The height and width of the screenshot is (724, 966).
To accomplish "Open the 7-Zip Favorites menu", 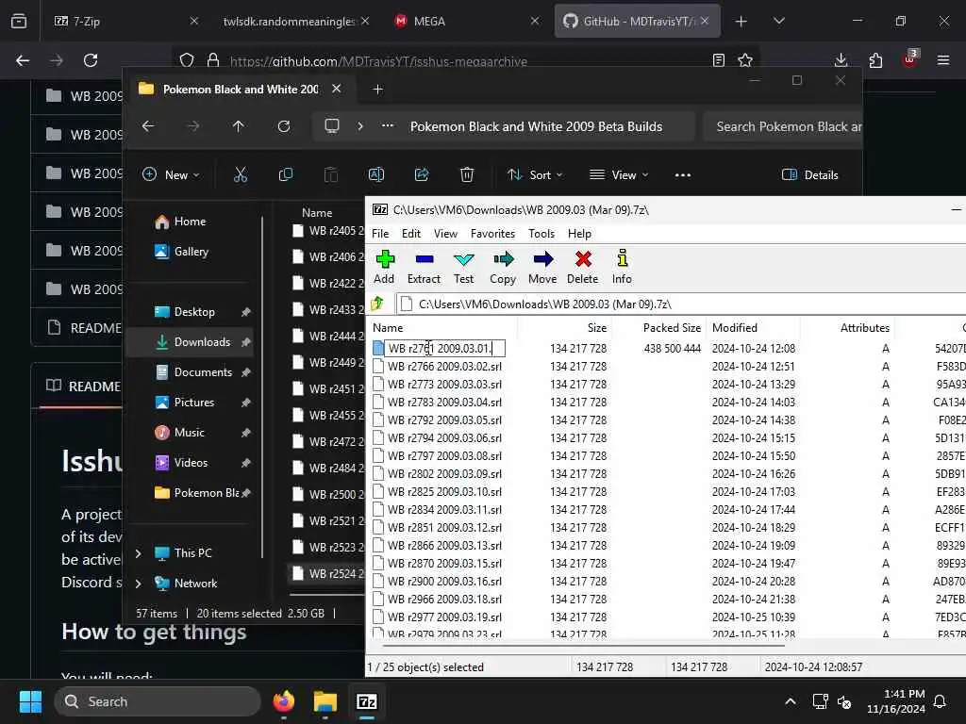I will click(x=492, y=234).
